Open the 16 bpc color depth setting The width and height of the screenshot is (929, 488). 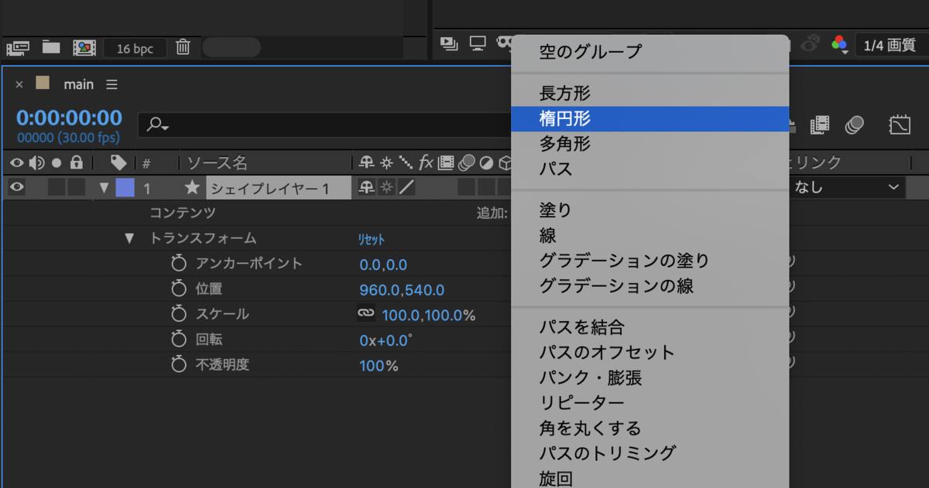coord(135,48)
